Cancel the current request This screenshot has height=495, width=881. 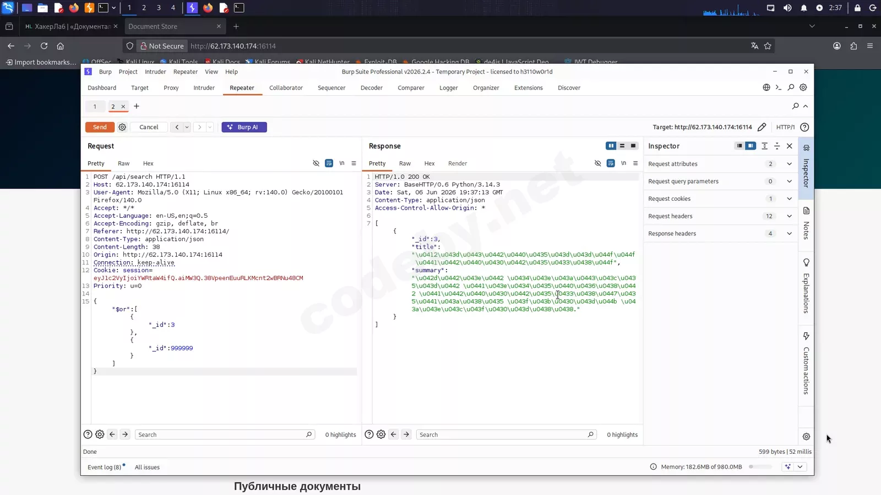coord(149,127)
